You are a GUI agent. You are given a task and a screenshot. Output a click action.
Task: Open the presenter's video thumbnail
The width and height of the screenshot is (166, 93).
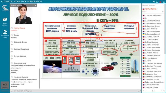[x=24, y=14]
